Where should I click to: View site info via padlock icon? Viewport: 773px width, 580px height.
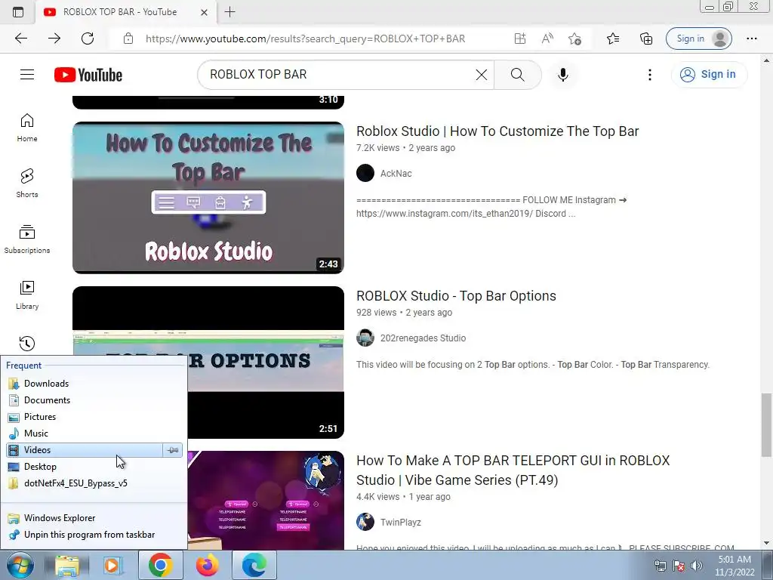[x=128, y=39]
